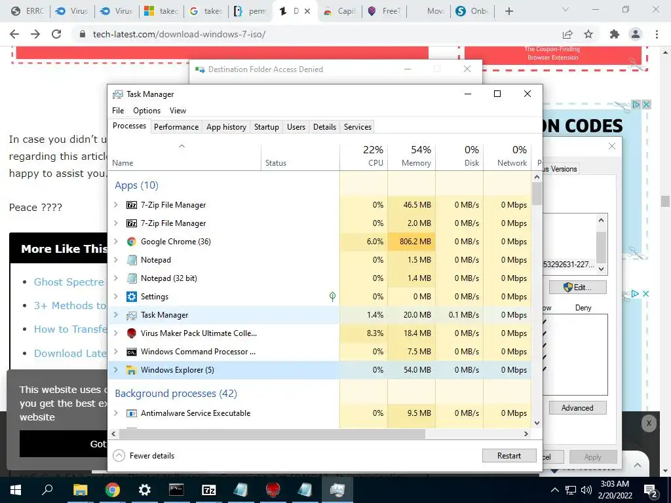Screen dimensions: 671x503
Task: Expand the Notepad process row
Action: pyautogui.click(x=115, y=260)
